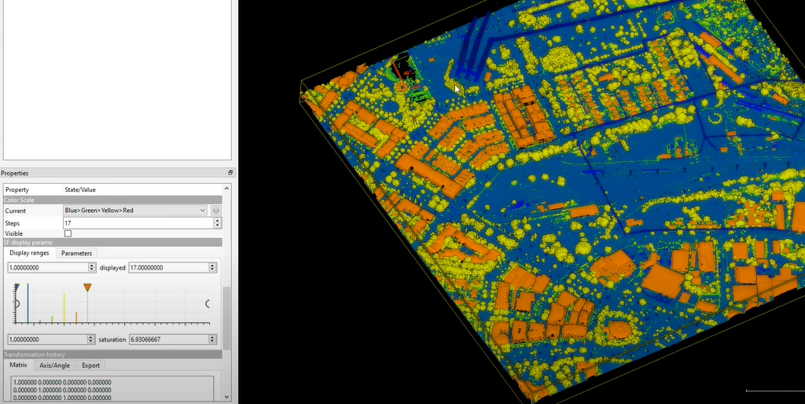Click the Steps value input field

point(138,223)
